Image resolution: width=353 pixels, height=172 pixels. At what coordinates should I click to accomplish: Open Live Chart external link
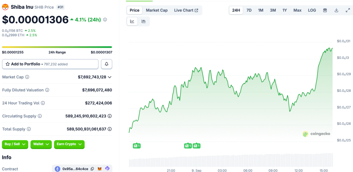pos(186,10)
